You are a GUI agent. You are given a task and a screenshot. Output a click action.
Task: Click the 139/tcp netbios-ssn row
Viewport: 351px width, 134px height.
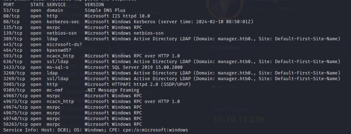click(x=83, y=33)
